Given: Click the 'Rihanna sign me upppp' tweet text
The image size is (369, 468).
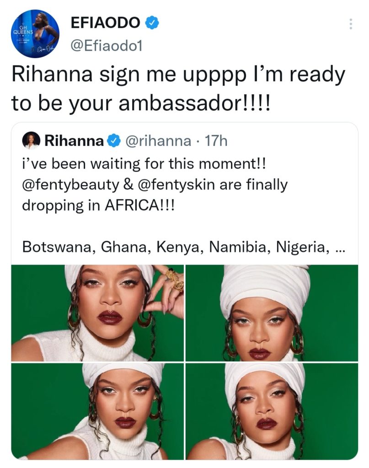Looking at the screenshot, I should click(x=178, y=89).
